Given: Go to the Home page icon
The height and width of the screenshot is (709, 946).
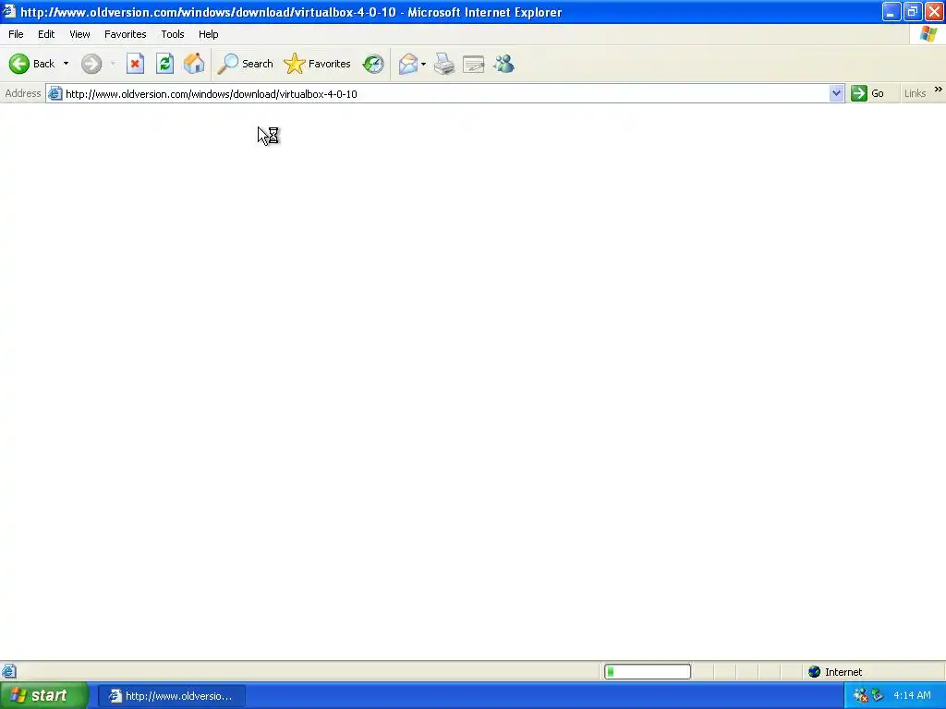Looking at the screenshot, I should (194, 64).
